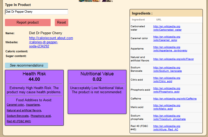
Task: Open the Allura_Red_AC Wikipedia URL
Action: (x=167, y=128)
